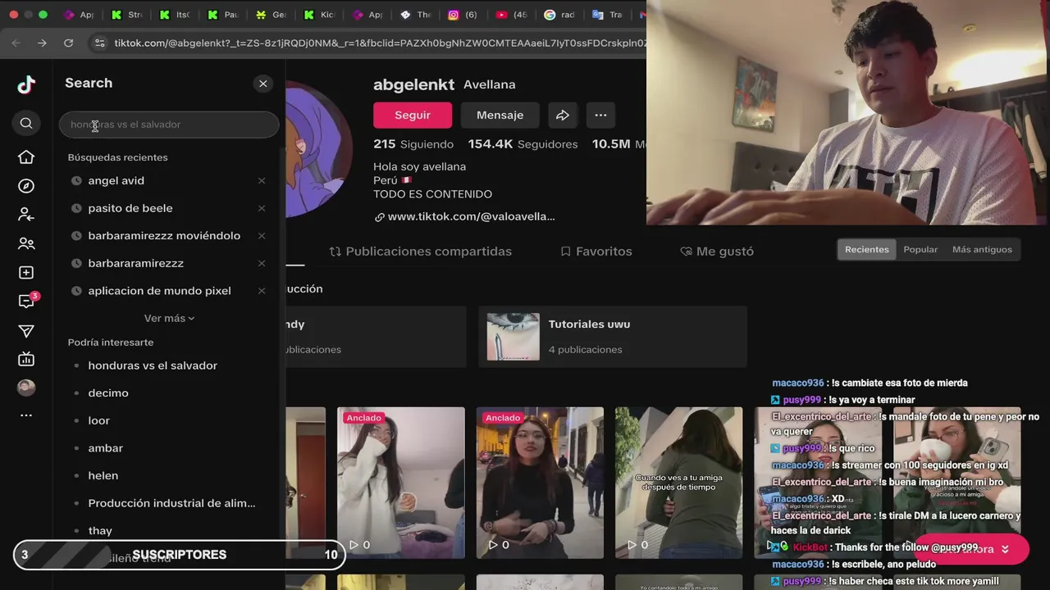This screenshot has width=1050, height=590.
Task: Choose suggestion 'helen'
Action: [x=103, y=475]
